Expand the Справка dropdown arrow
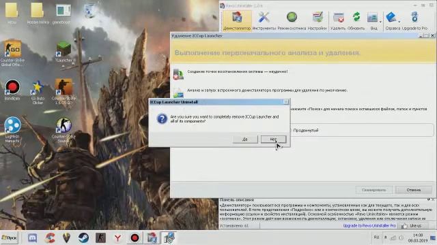The image size is (437, 245). [x=399, y=22]
